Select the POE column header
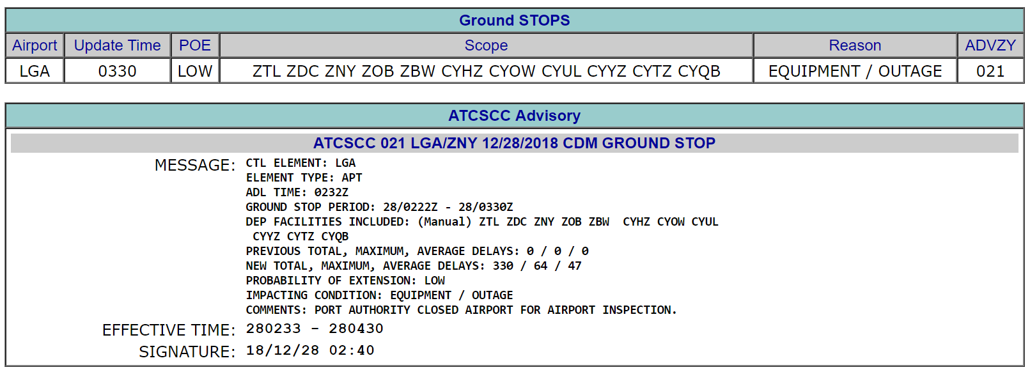The height and width of the screenshot is (372, 1030). [194, 45]
